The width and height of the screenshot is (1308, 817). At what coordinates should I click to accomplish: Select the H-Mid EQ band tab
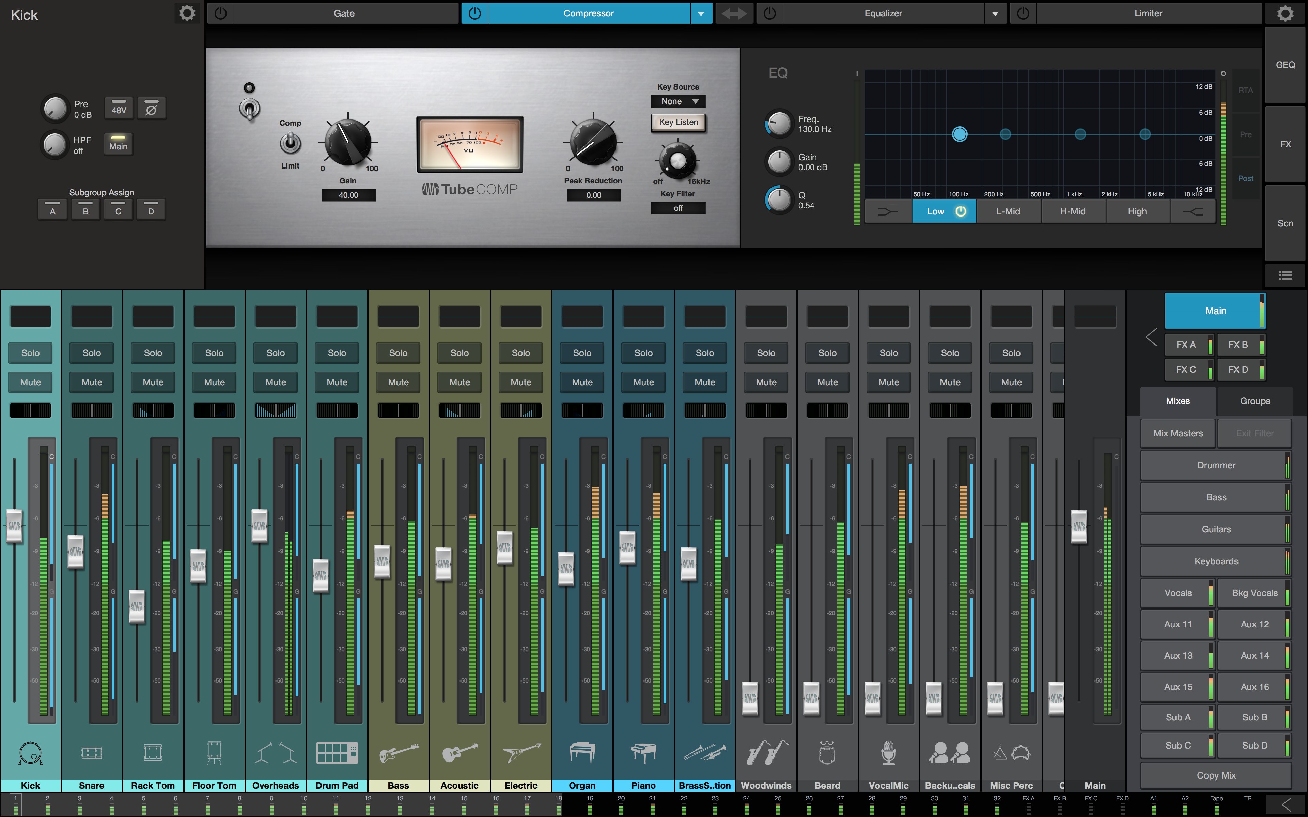pyautogui.click(x=1073, y=212)
